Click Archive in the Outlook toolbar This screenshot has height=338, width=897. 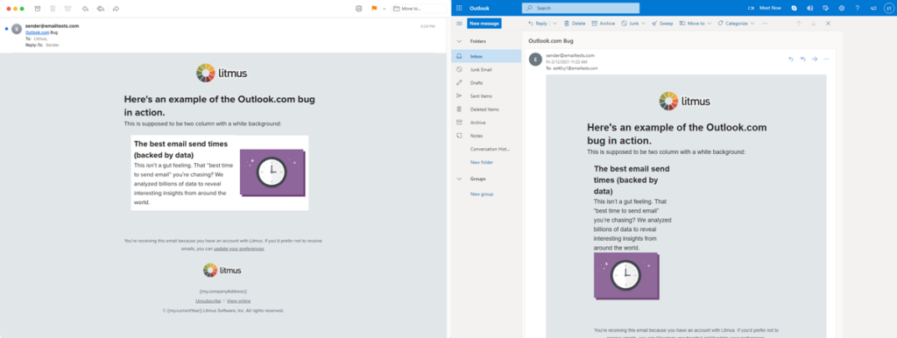(x=603, y=24)
